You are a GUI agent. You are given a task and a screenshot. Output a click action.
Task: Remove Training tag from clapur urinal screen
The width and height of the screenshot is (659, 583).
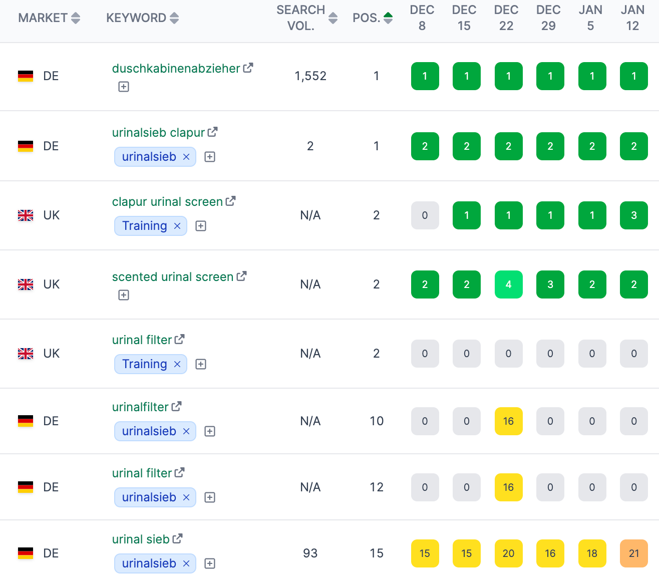[177, 226]
